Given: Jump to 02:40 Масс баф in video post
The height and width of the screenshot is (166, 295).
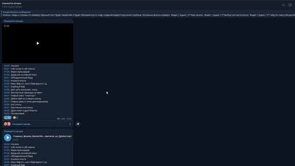Looking at the screenshot, I should 6,83.
